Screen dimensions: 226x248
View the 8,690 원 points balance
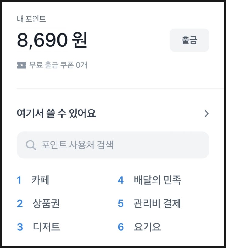pos(52,40)
